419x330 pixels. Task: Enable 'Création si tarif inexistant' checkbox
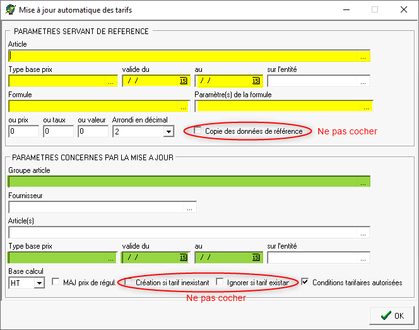[x=129, y=282]
